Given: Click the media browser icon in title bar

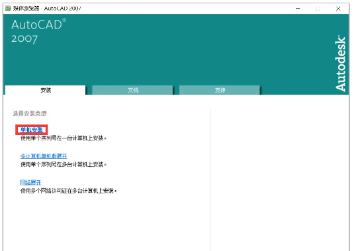Looking at the screenshot, I should 8,9.
